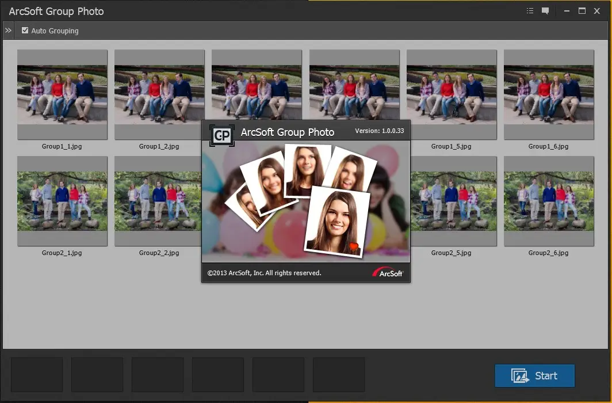Click the GP logo in About dialog
This screenshot has width=612, height=403.
[222, 135]
